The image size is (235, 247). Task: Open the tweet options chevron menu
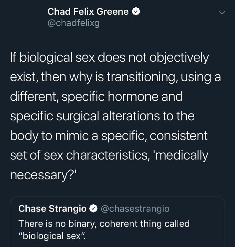(222, 13)
